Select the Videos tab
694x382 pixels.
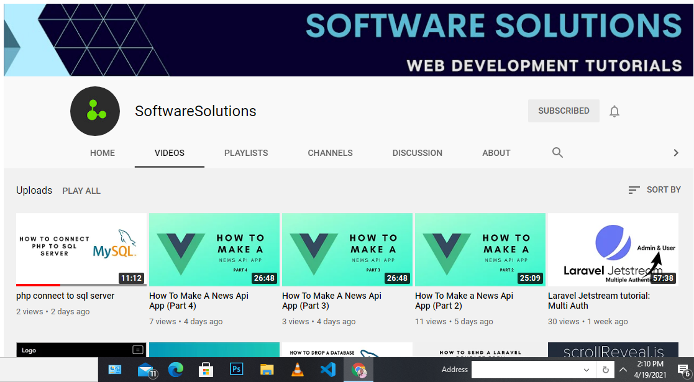click(x=170, y=153)
